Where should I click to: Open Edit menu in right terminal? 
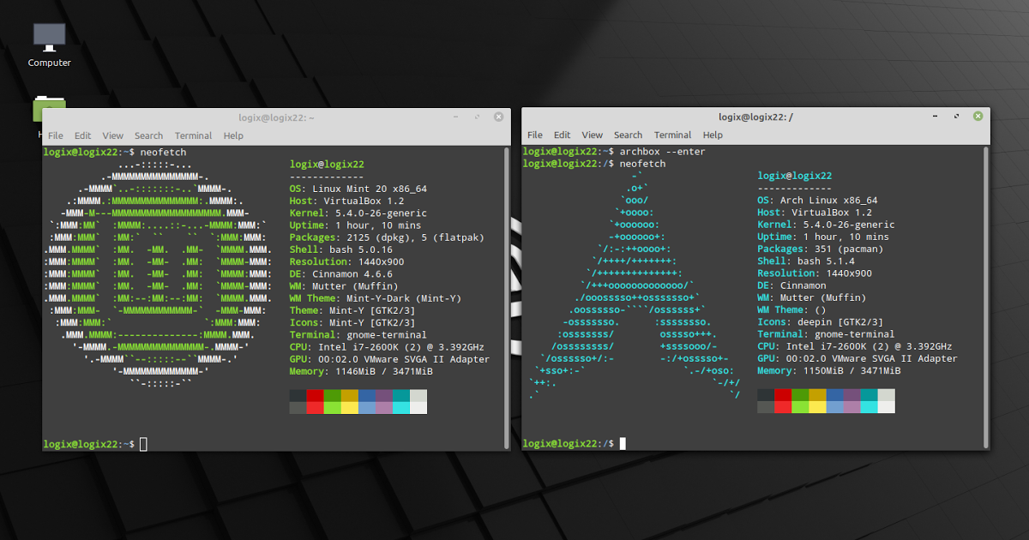click(562, 135)
